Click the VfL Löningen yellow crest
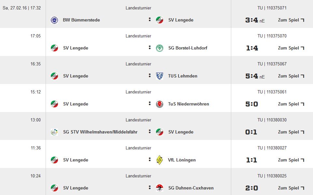The width and height of the screenshot is (313, 195). pos(160,160)
